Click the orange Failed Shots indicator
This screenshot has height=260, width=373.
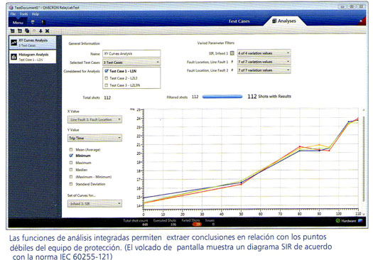tap(197, 224)
